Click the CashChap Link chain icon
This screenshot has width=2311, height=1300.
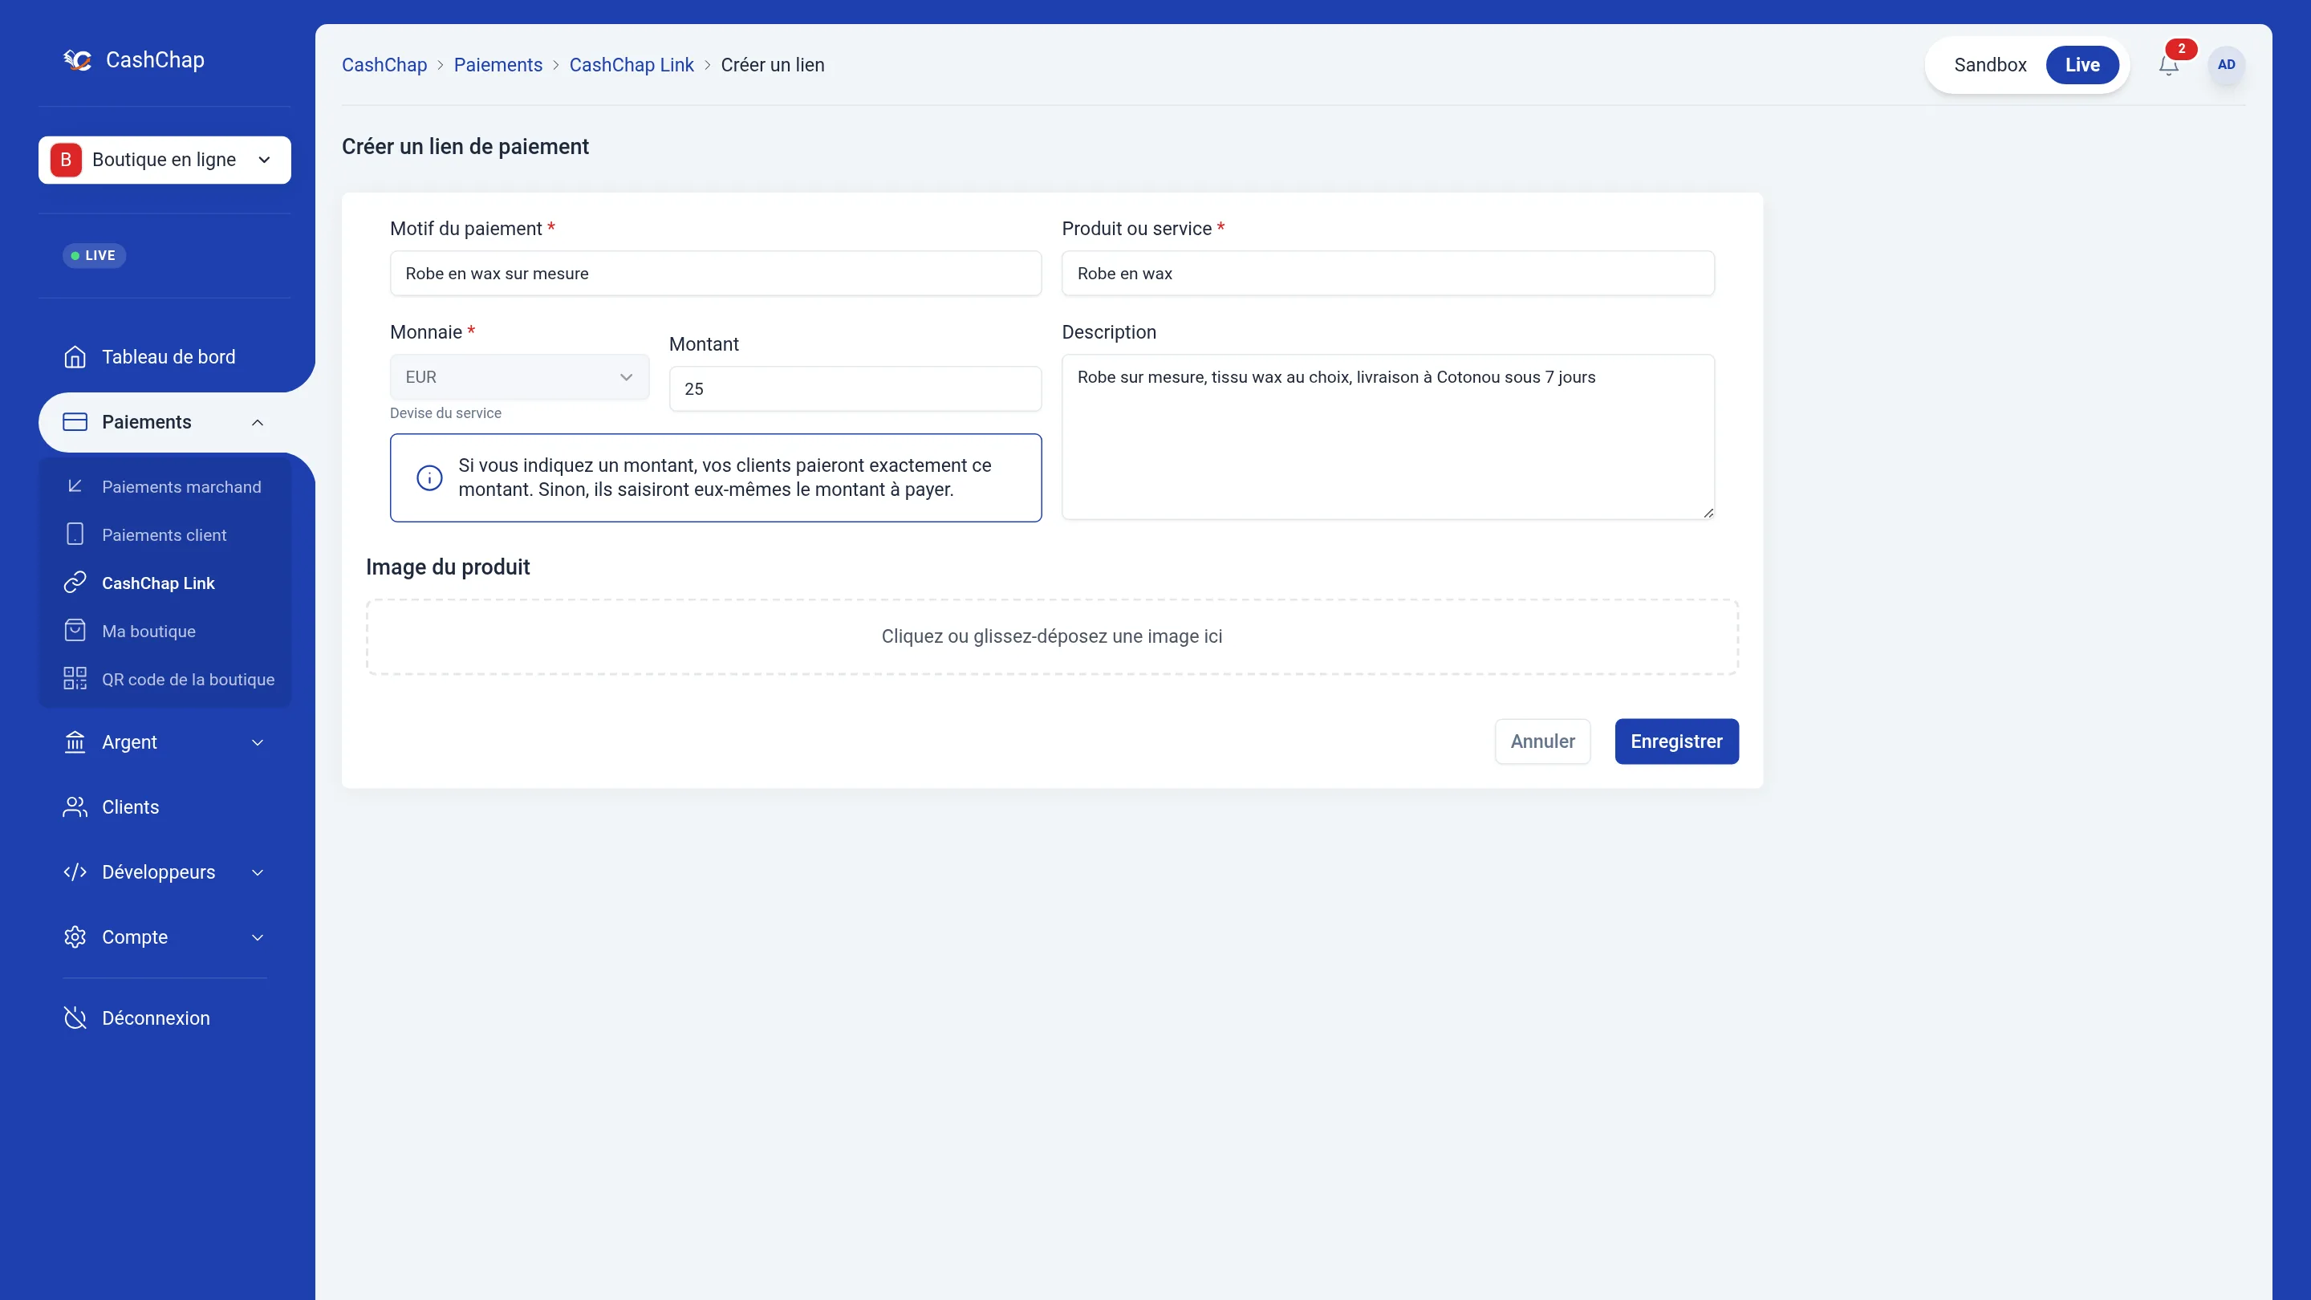[75, 583]
